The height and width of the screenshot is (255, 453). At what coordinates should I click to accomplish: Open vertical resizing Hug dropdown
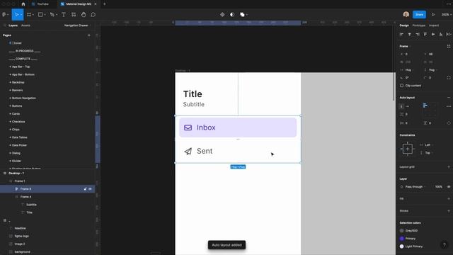coord(431,70)
